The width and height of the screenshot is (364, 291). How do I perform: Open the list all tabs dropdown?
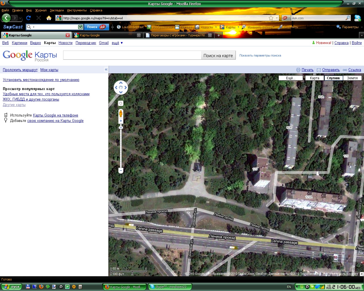click(x=361, y=35)
